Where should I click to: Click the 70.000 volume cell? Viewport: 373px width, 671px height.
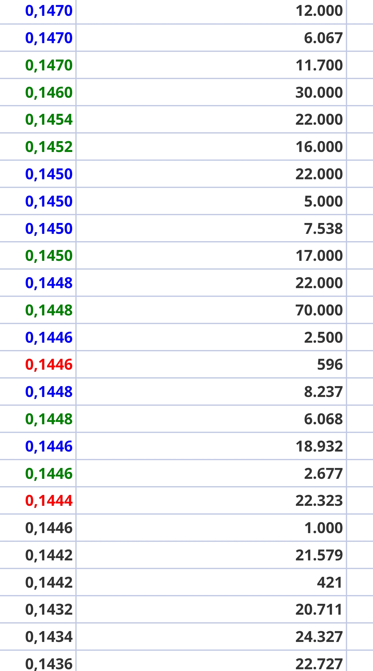(319, 310)
